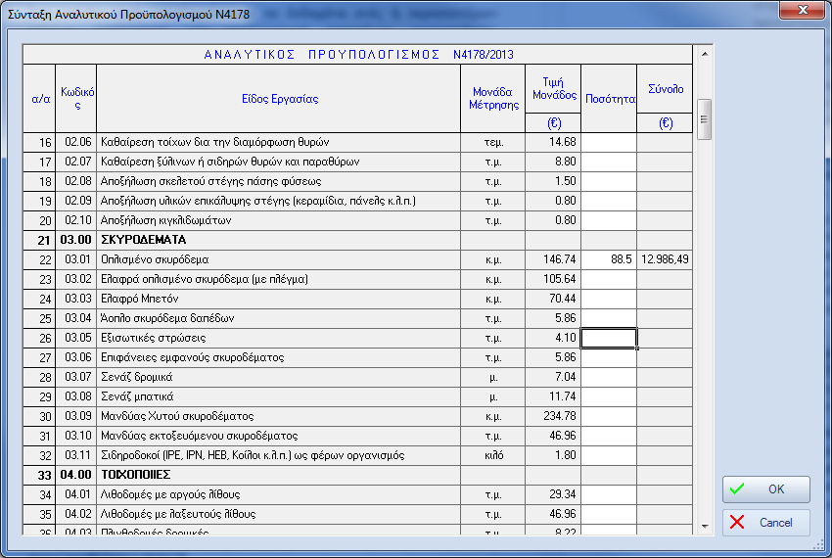Click the vertical scrollbar thumb
This screenshot has height=558, width=832.
[x=704, y=119]
